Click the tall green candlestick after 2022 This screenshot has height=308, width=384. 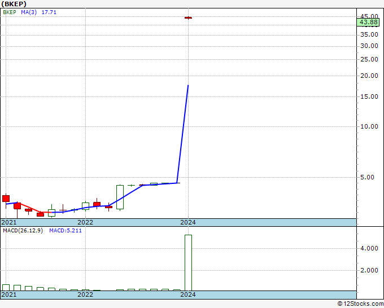[x=120, y=197]
